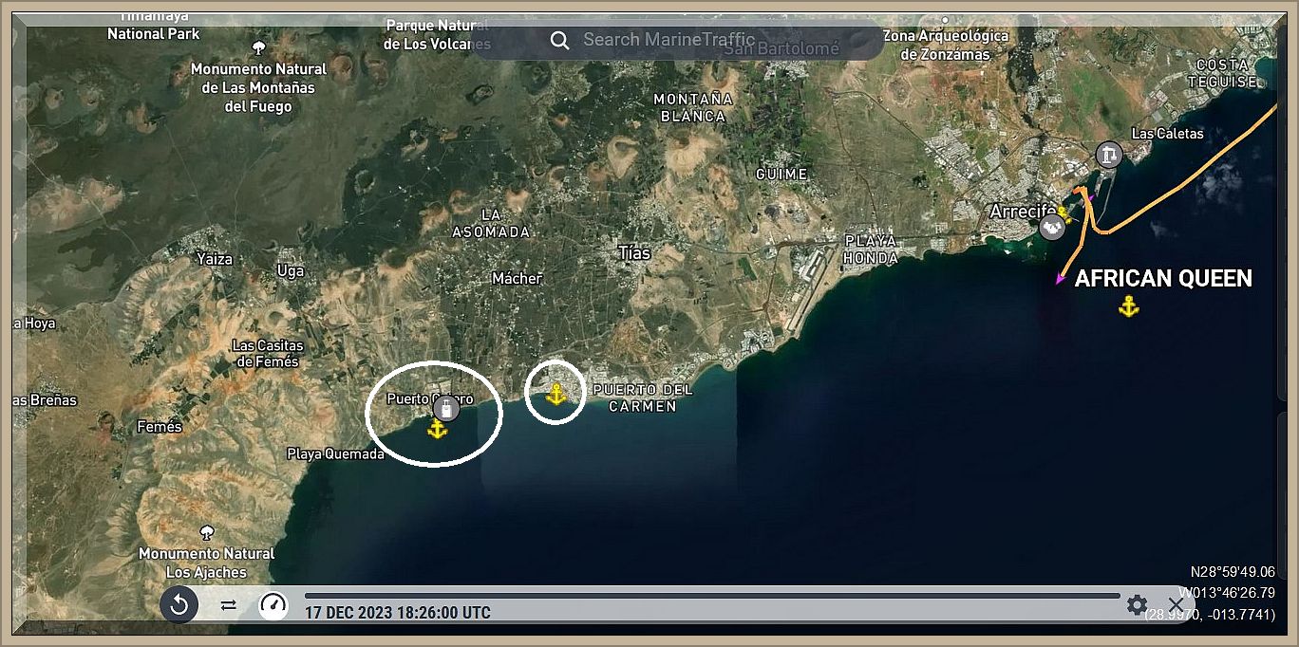Select the anchor icon below AFRICAN QUEEN
The image size is (1299, 647).
coord(1128,306)
